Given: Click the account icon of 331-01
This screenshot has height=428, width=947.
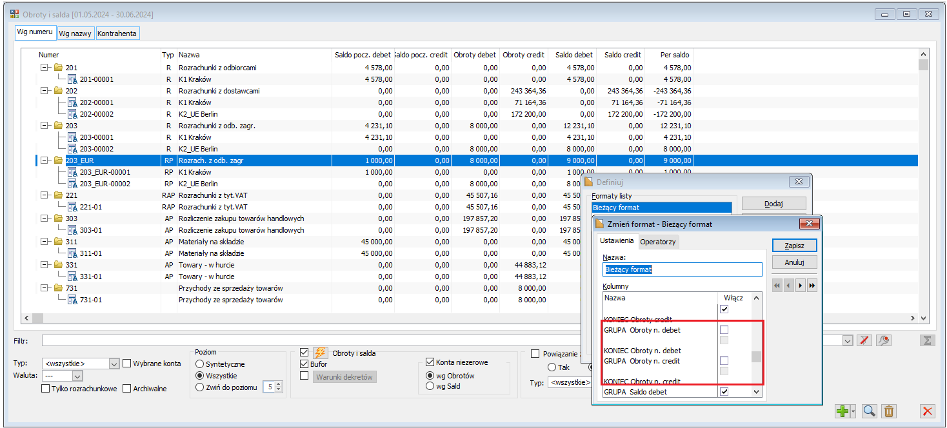Looking at the screenshot, I should tap(72, 277).
